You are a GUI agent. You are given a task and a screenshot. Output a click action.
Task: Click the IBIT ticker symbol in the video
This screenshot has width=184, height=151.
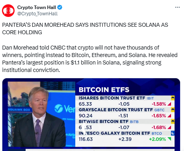(x=150, y=98)
